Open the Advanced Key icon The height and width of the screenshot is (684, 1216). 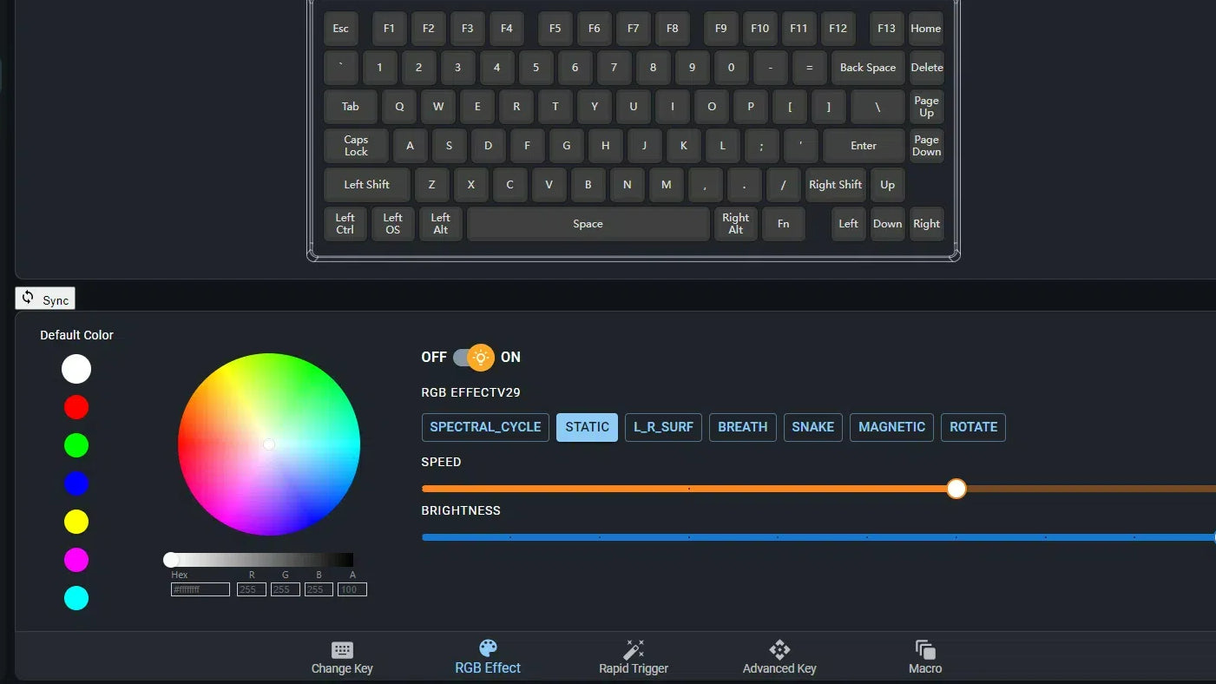[x=779, y=650]
